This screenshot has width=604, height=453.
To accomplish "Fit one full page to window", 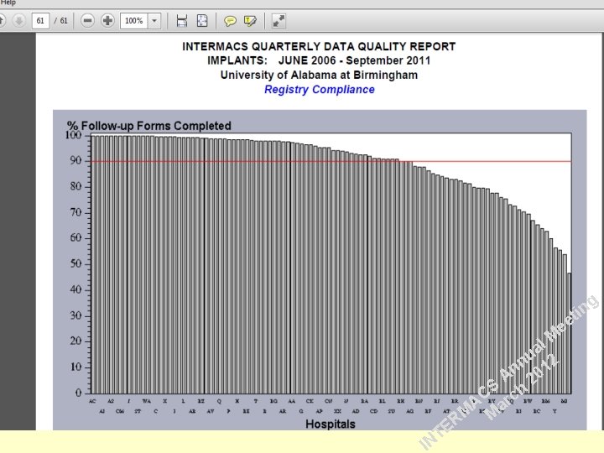I will coord(202,21).
